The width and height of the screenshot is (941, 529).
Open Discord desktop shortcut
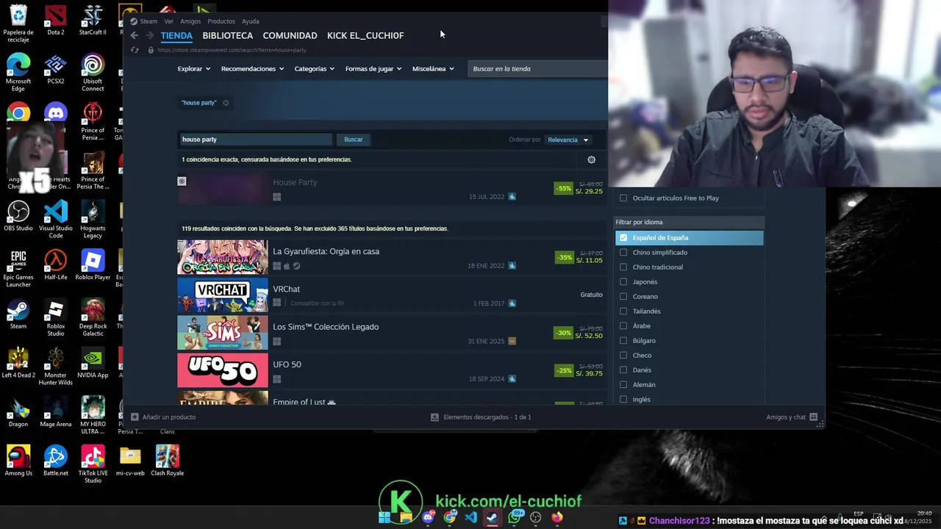[56, 113]
